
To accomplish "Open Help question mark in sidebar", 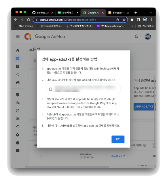I will coord(18,143).
